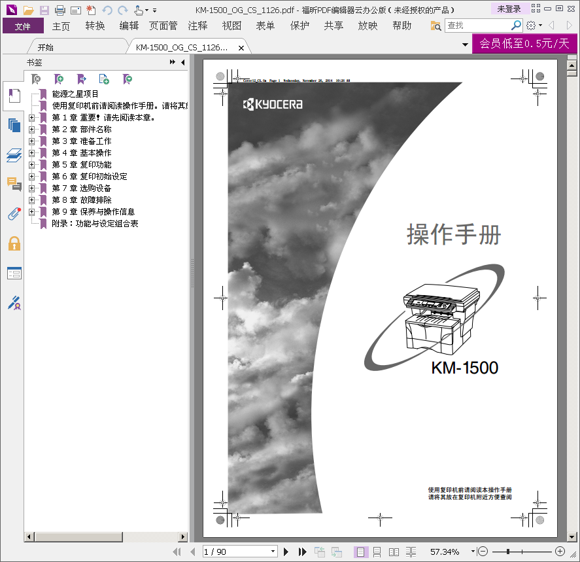Select bookmark 附录：功能与设定组合表
The height and width of the screenshot is (562, 580).
pos(95,224)
